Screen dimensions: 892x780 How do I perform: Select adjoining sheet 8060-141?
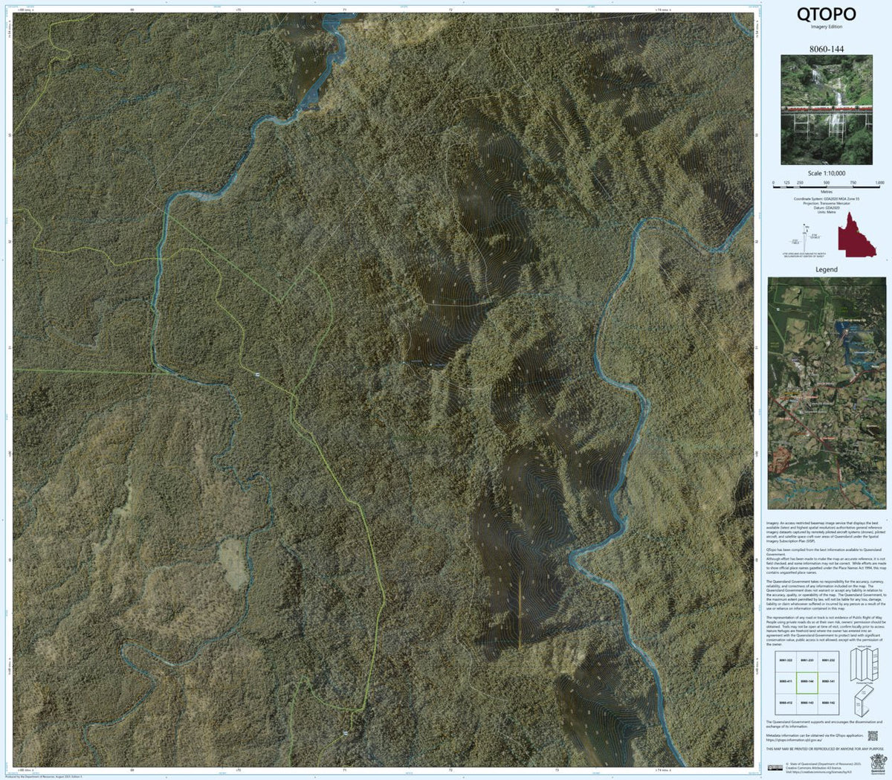tap(828, 681)
